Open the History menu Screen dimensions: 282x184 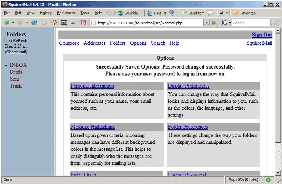coord(46,13)
